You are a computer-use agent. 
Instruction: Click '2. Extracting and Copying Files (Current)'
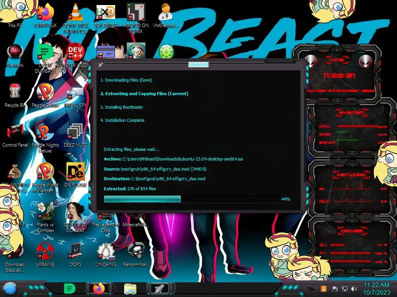click(x=144, y=94)
